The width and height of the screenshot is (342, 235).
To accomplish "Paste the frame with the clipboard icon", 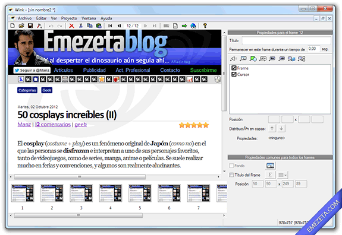I will coord(99,26).
